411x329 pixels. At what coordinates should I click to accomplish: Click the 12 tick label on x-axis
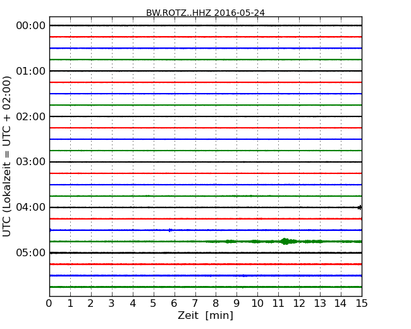click(299, 304)
